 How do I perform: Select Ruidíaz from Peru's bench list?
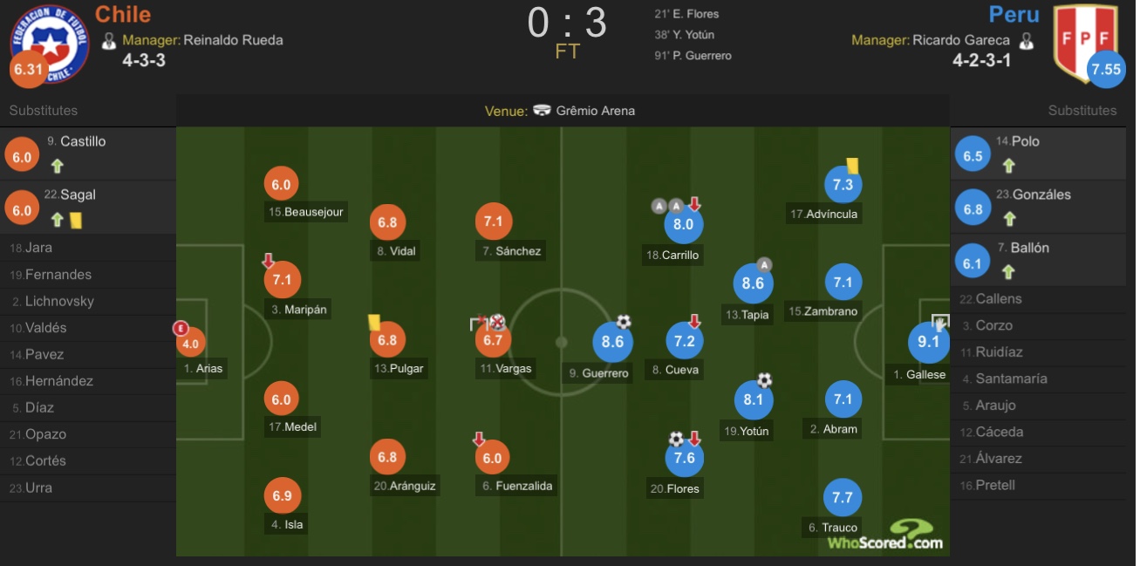[x=1038, y=352]
